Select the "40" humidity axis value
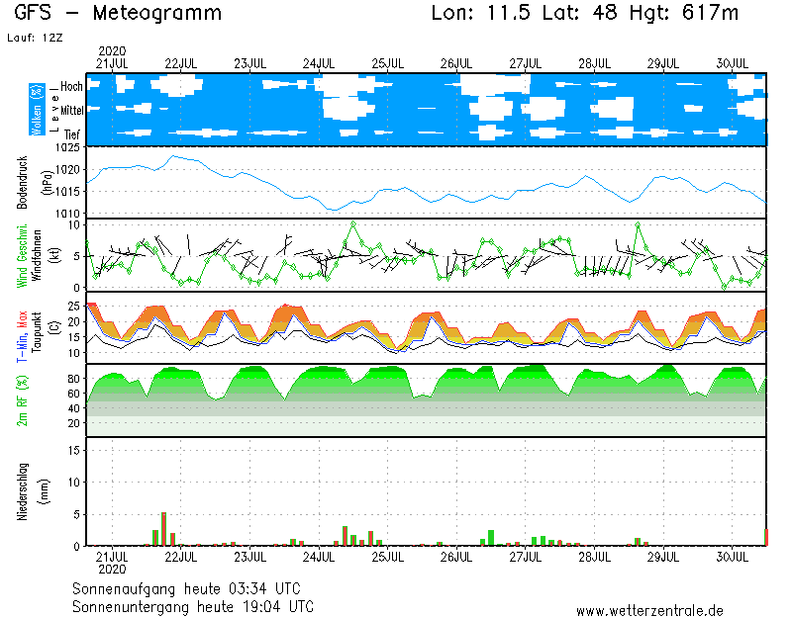This screenshot has height=618, width=792. tap(73, 408)
